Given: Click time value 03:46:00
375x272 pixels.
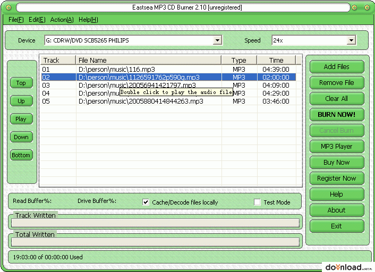Looking at the screenshot, I should [x=276, y=101].
